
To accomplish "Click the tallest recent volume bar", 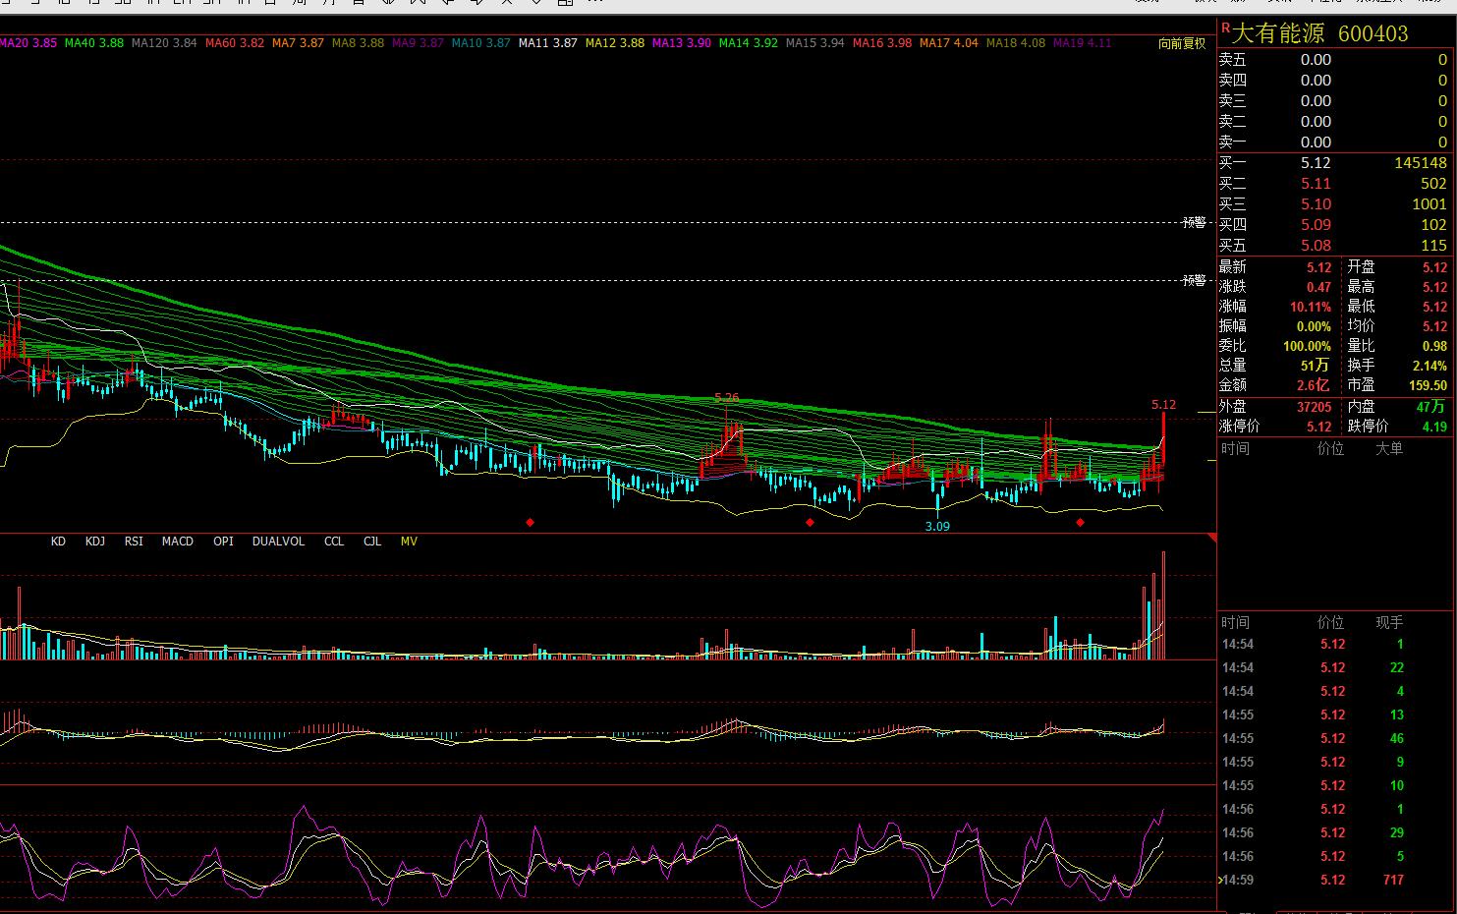I will [x=1163, y=604].
